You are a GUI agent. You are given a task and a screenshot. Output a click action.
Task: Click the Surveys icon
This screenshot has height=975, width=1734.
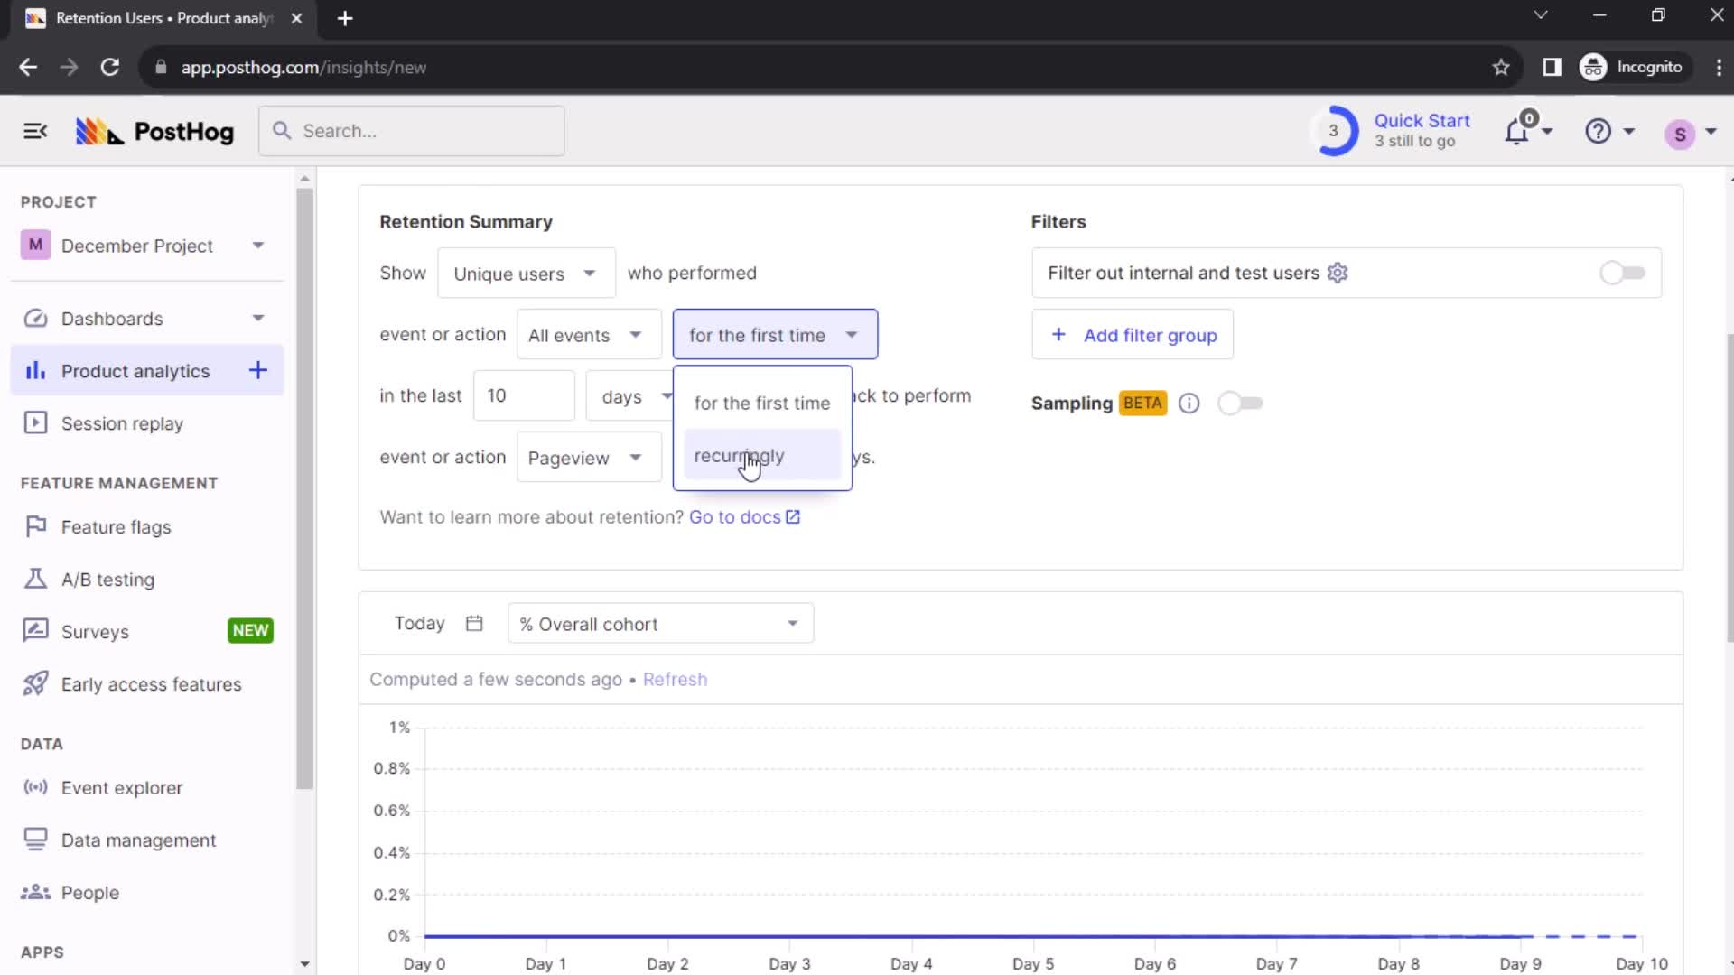click(38, 631)
